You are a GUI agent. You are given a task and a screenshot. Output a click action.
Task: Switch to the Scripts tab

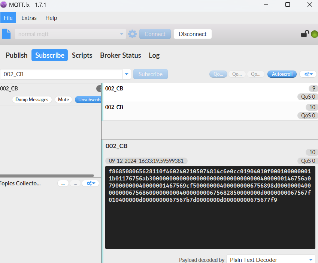click(82, 55)
